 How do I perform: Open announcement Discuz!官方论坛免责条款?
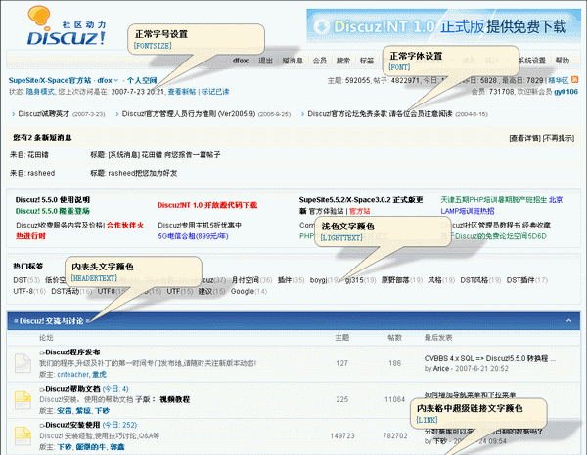pyautogui.click(x=380, y=114)
